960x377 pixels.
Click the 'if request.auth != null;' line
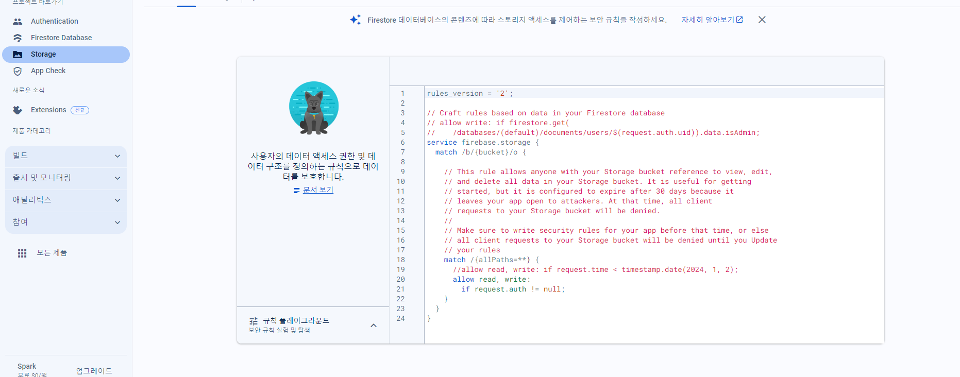pos(513,289)
